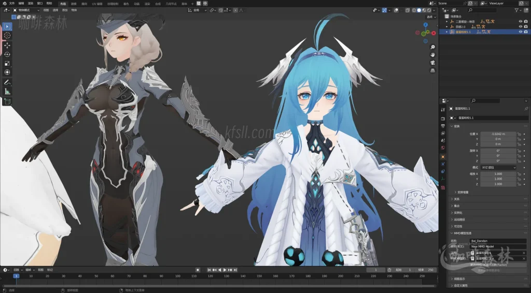Open the transform orientation 全局 dropdown
Screen dimensions: 531x293
[197, 10]
